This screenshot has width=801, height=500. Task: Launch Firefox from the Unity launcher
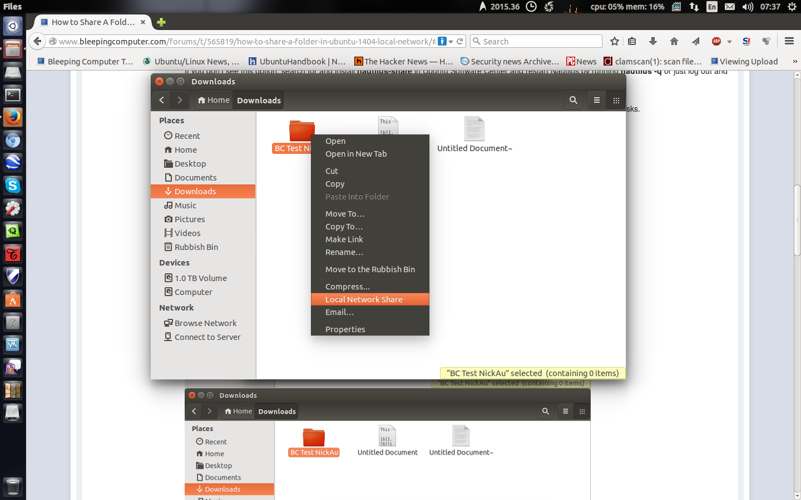[12, 117]
